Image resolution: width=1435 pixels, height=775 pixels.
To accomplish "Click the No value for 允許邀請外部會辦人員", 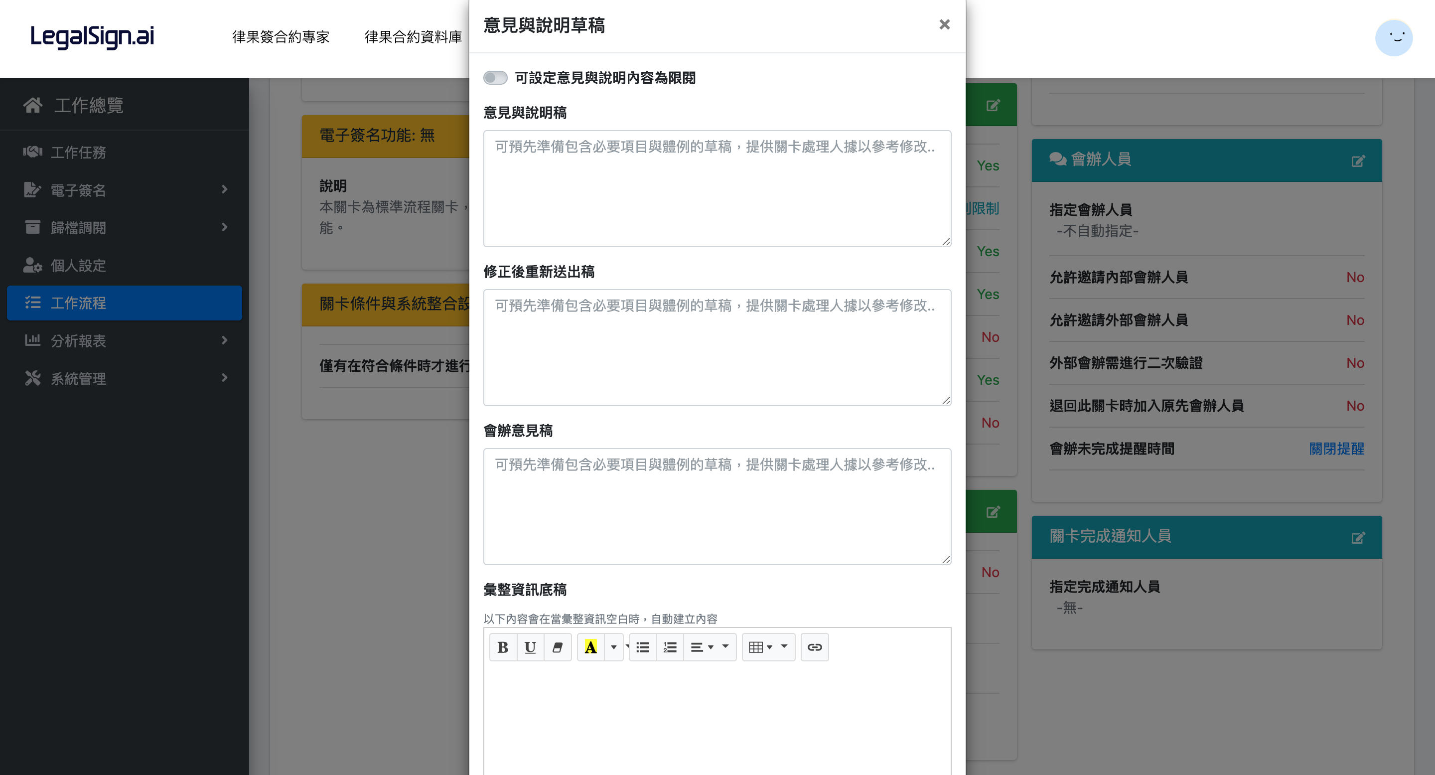I will 1355,320.
